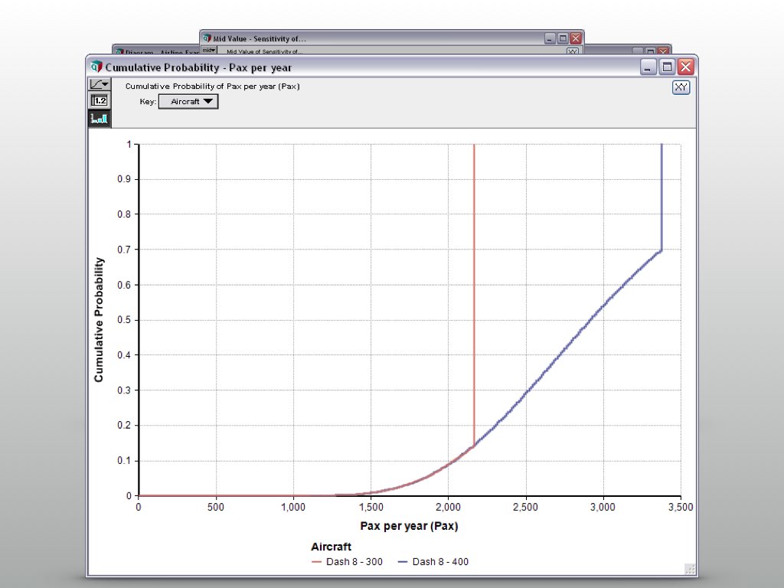The height and width of the screenshot is (588, 784).
Task: Open the uncertainty view dropdown icon
Action: 100,84
